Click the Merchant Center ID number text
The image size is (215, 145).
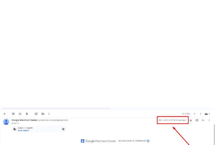click(141, 141)
